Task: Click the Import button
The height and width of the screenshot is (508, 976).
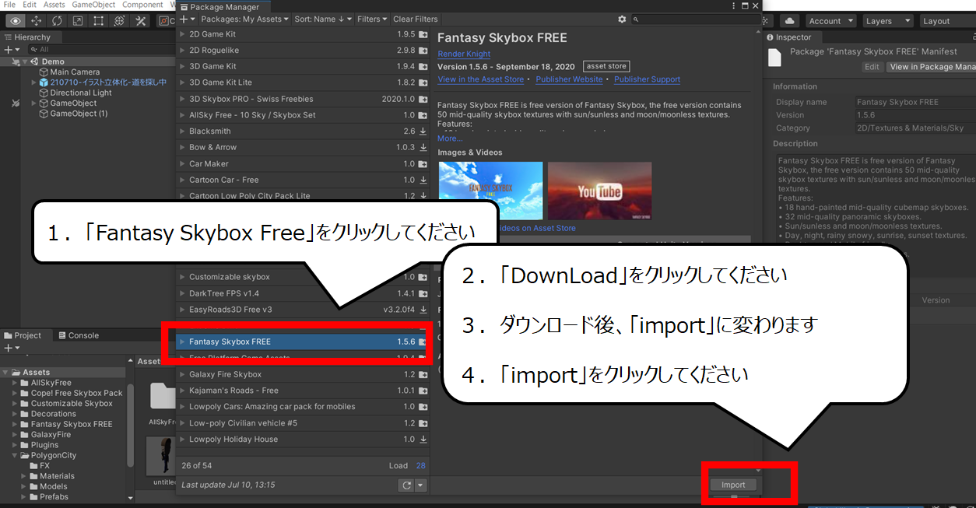Action: [733, 485]
